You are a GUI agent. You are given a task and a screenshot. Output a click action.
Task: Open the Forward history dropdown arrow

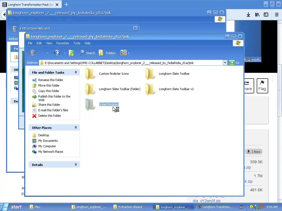pyautogui.click(x=65, y=53)
